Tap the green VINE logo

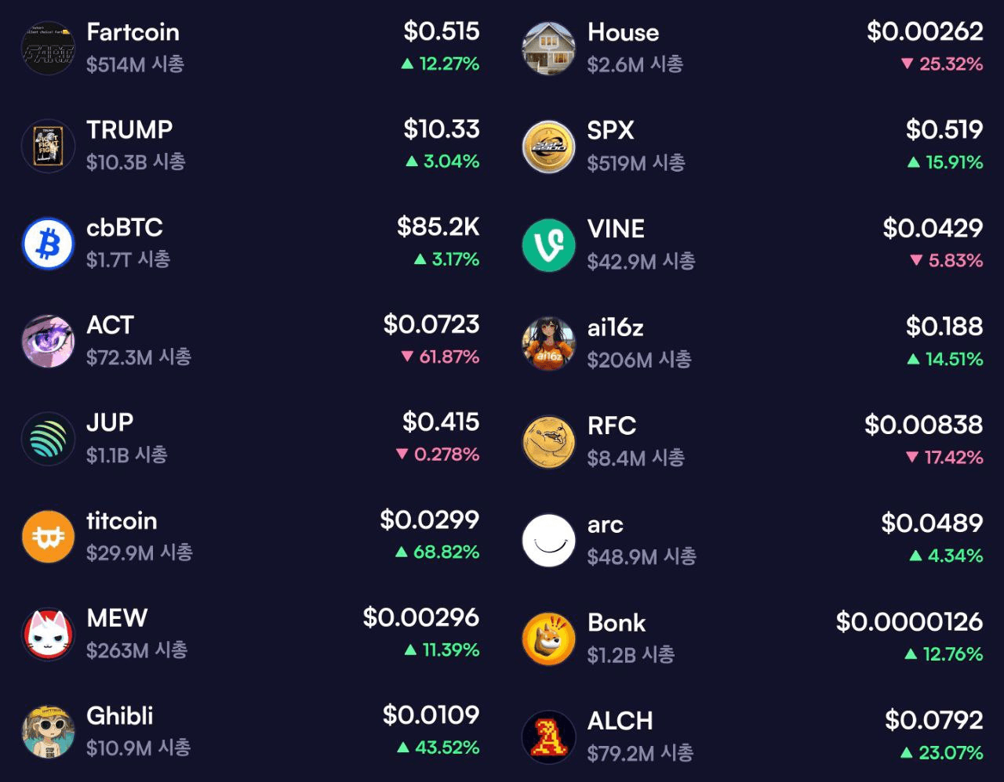[x=549, y=245]
